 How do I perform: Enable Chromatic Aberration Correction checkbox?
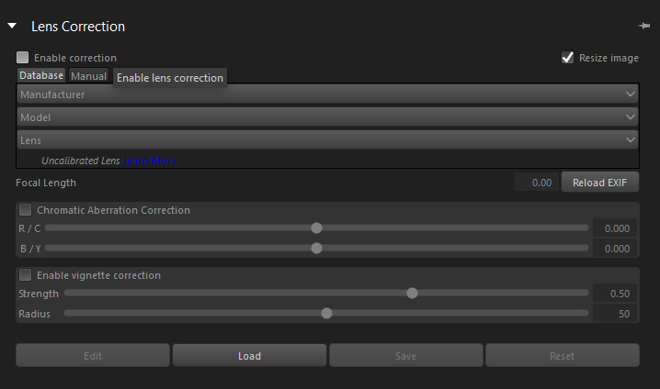[x=25, y=209]
